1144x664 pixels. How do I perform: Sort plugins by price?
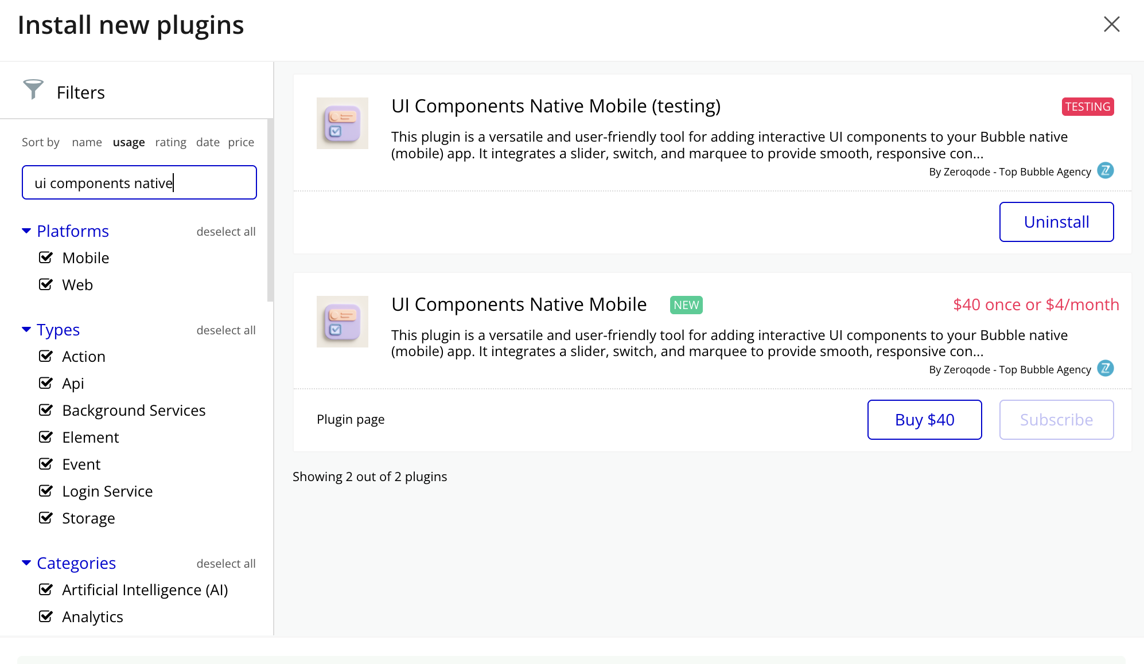point(241,142)
